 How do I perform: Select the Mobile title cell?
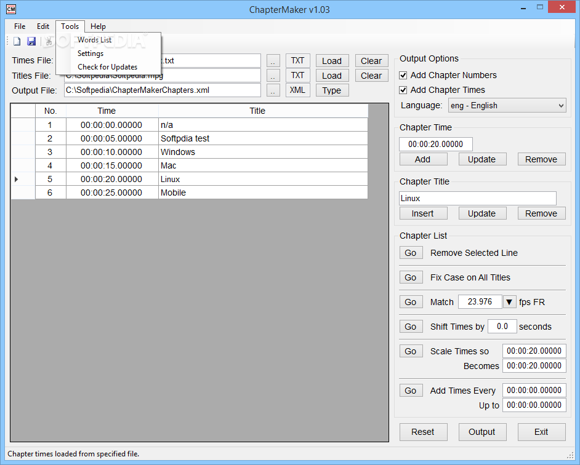(x=263, y=193)
